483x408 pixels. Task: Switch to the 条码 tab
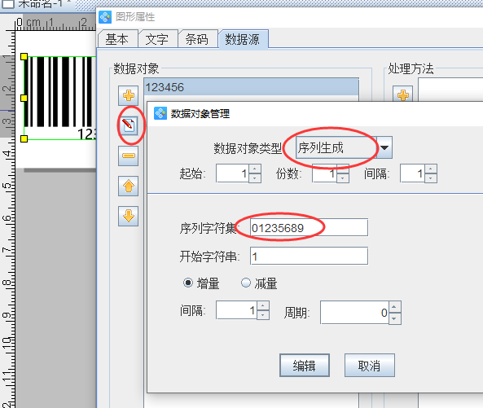(197, 39)
